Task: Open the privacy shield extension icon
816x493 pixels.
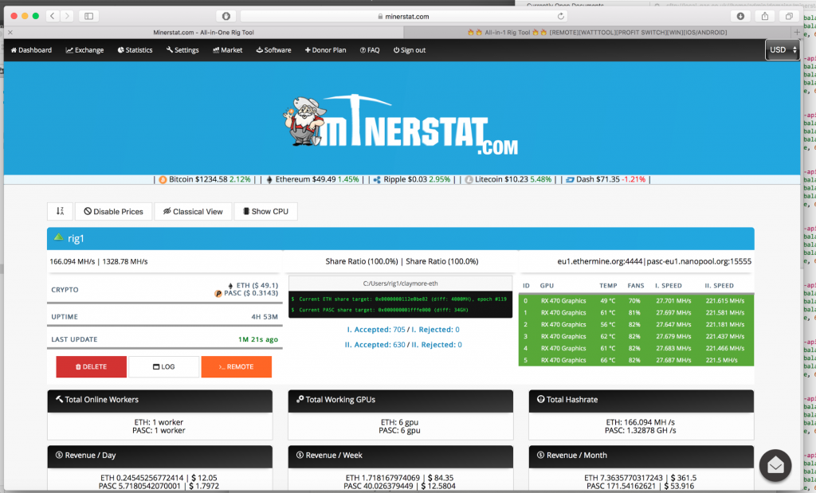Action: 226,16
